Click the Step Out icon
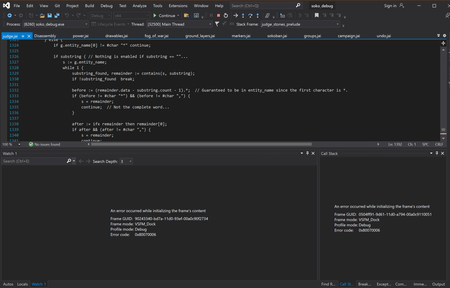This screenshot has width=450, height=288. 257,15
